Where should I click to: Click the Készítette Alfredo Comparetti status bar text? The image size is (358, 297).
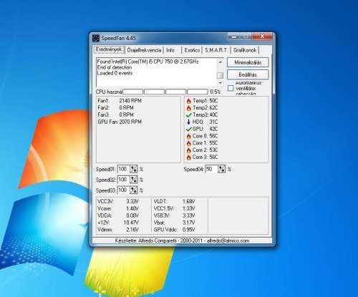click(x=182, y=240)
